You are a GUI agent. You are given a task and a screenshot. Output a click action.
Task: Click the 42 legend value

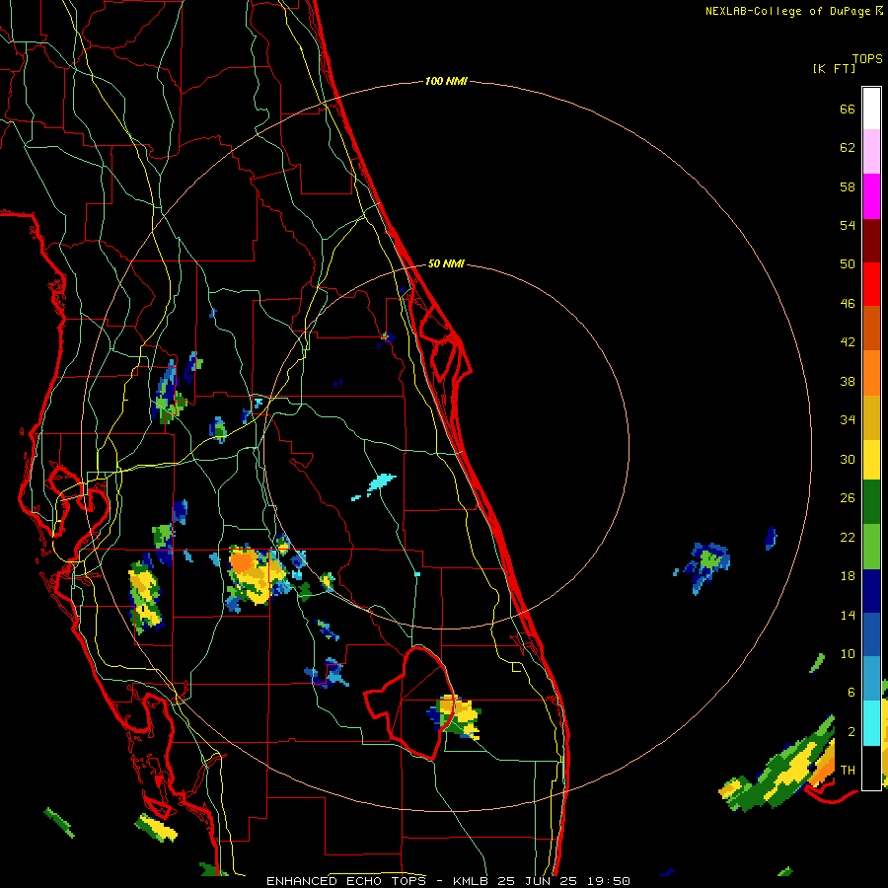[848, 342]
